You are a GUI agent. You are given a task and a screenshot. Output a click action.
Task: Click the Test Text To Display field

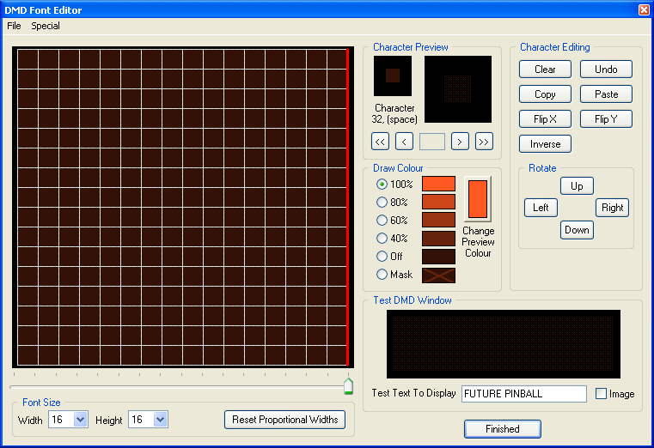click(x=524, y=394)
